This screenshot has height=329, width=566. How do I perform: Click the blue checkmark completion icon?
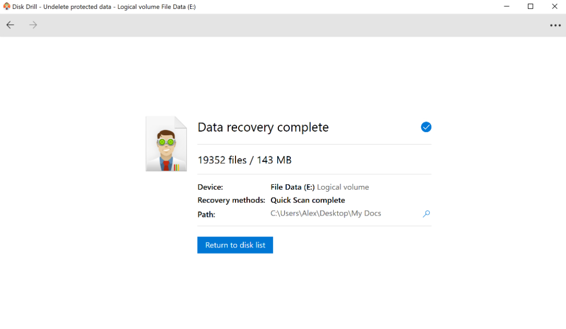426,127
